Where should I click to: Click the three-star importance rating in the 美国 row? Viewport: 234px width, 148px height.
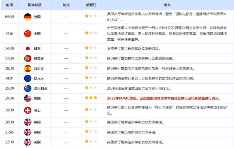click(91, 97)
